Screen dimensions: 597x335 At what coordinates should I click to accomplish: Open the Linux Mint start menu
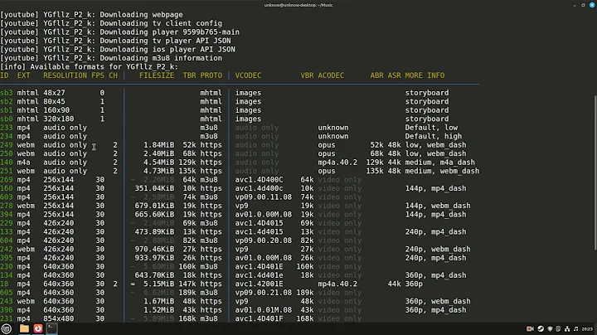(7, 328)
